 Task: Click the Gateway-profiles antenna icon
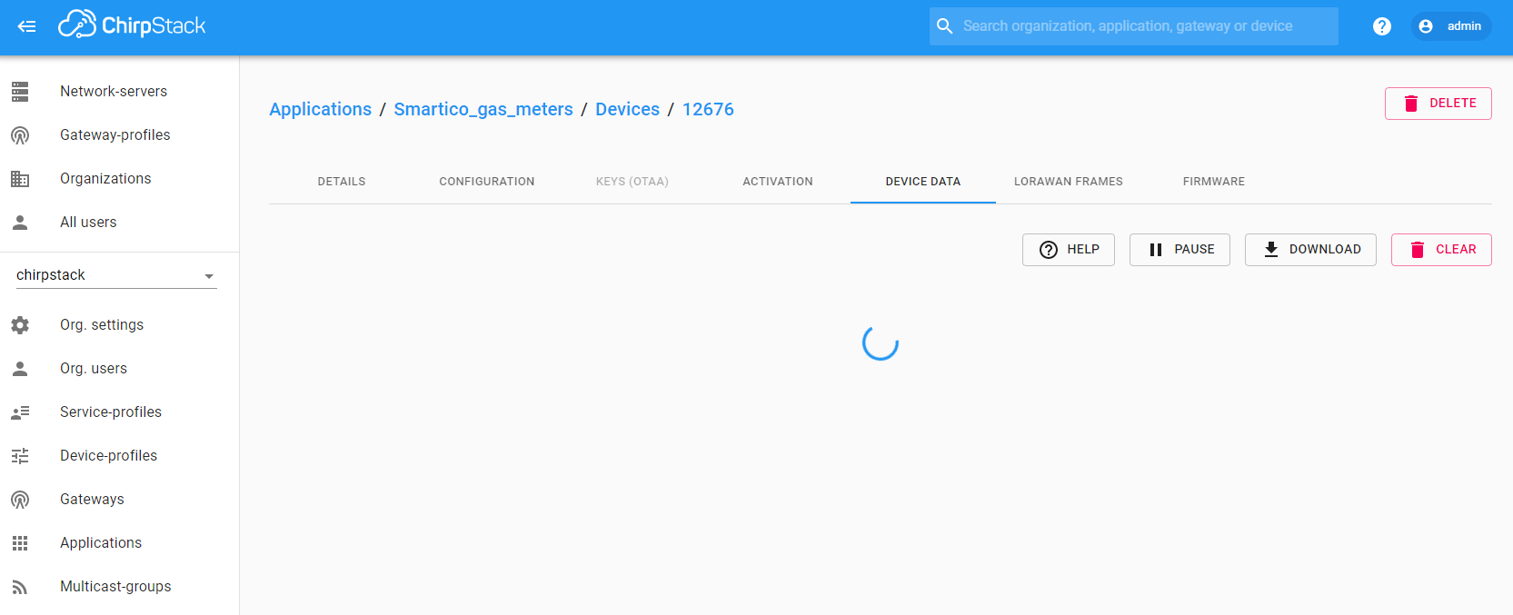pyautogui.click(x=20, y=135)
